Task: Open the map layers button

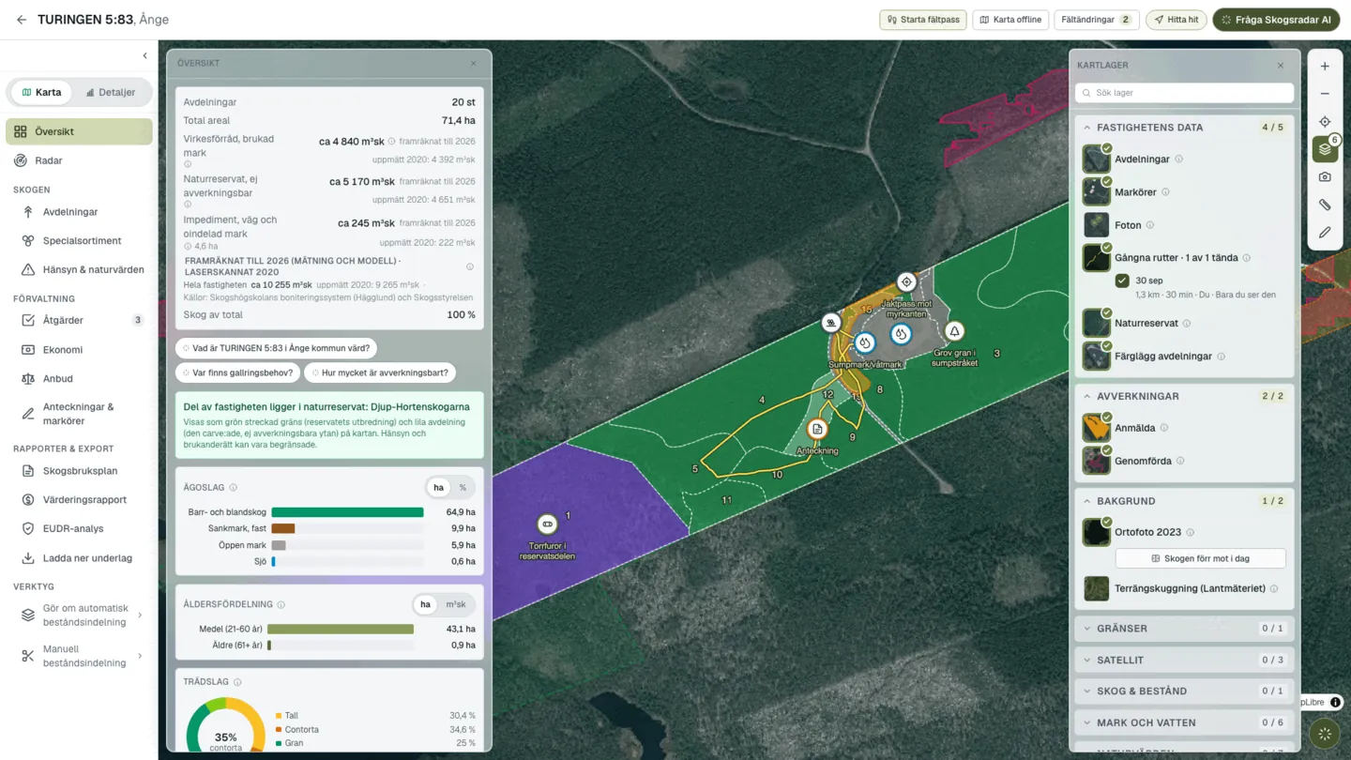Action: 1325,149
